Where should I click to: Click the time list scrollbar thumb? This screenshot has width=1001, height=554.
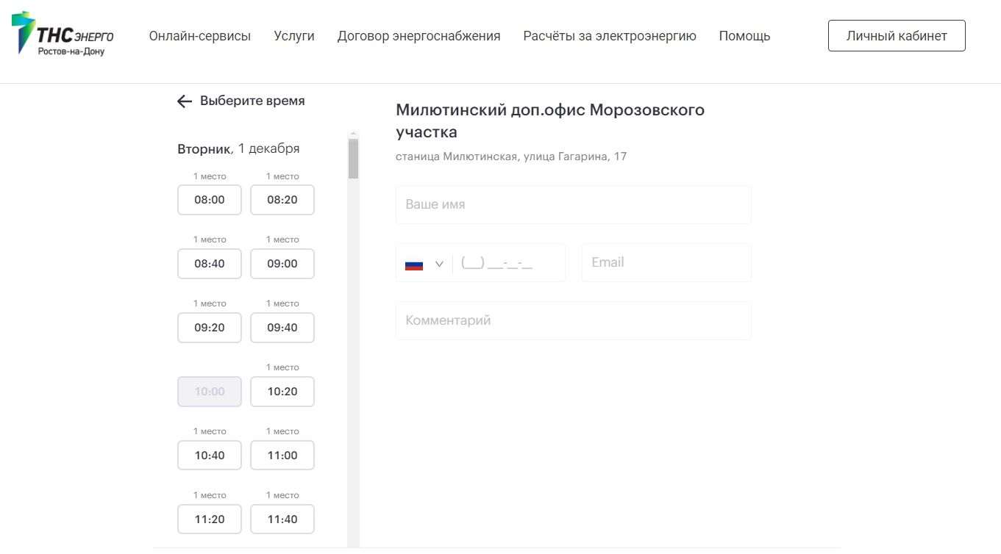pyautogui.click(x=353, y=159)
